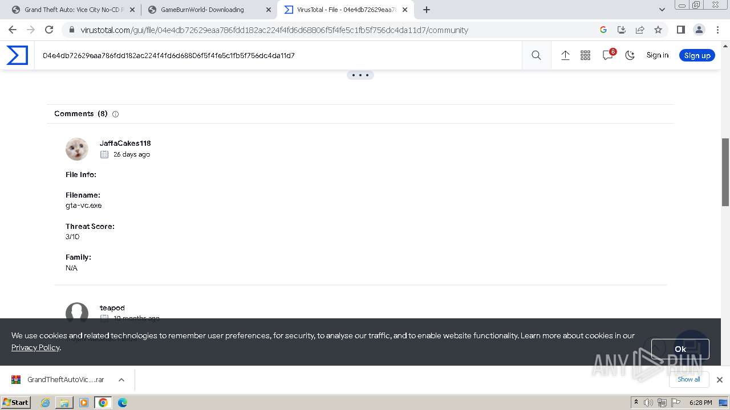Click the gta-vc.exe filename text
The width and height of the screenshot is (730, 410).
click(x=84, y=205)
